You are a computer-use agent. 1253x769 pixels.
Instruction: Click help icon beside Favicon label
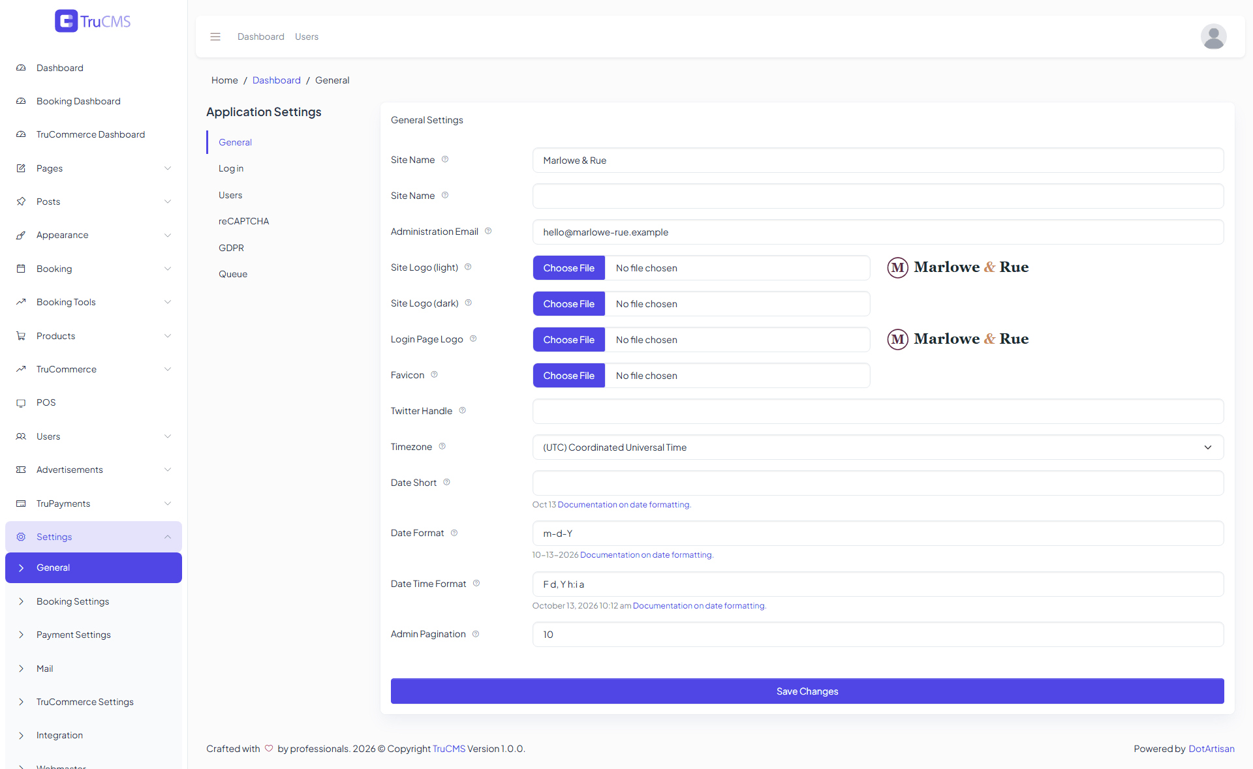[434, 374]
